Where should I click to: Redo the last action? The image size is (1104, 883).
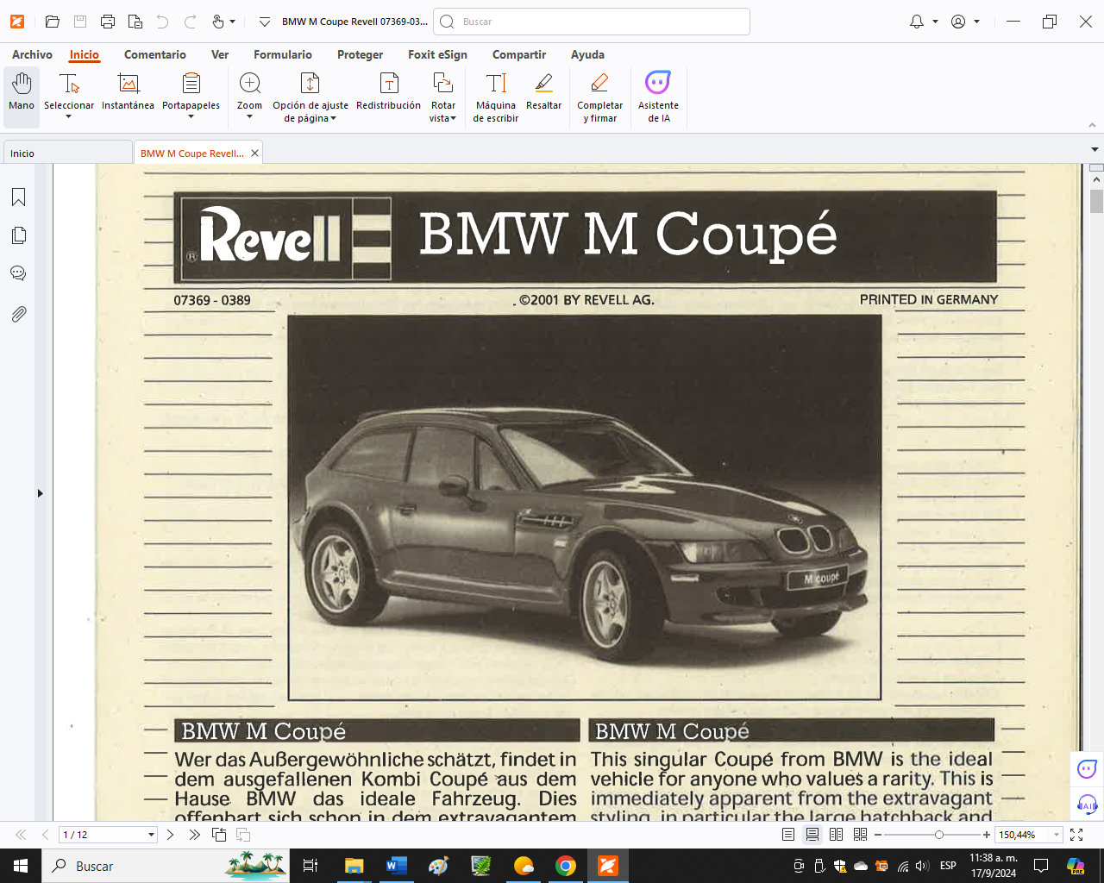[x=190, y=22]
